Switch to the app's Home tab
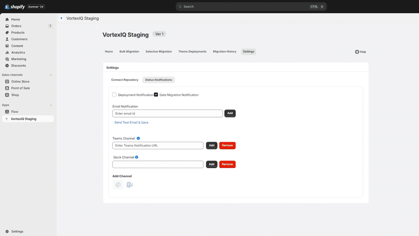The height and width of the screenshot is (236, 419). point(109,52)
